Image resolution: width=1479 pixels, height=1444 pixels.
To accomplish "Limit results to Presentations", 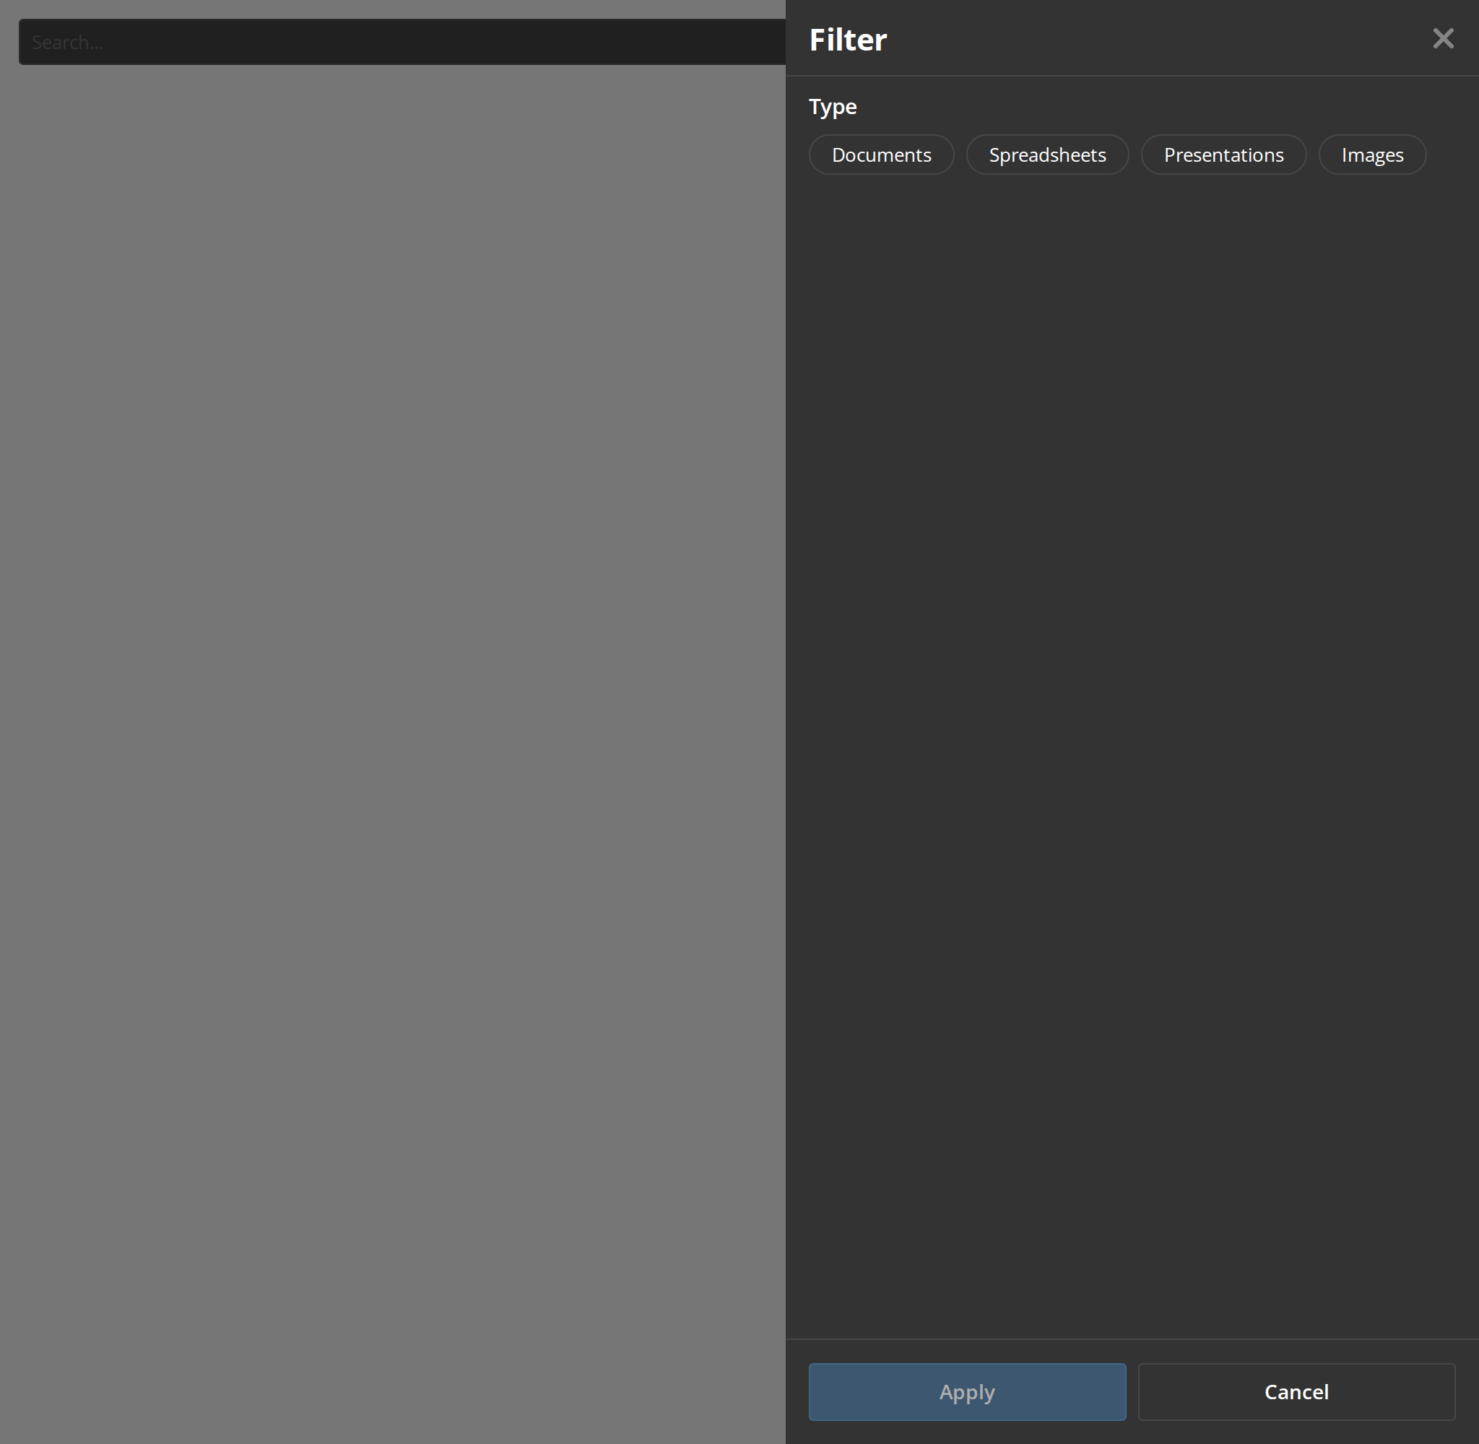I will [x=1223, y=155].
